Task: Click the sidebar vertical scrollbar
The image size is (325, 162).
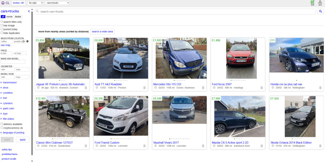Action: point(32,83)
